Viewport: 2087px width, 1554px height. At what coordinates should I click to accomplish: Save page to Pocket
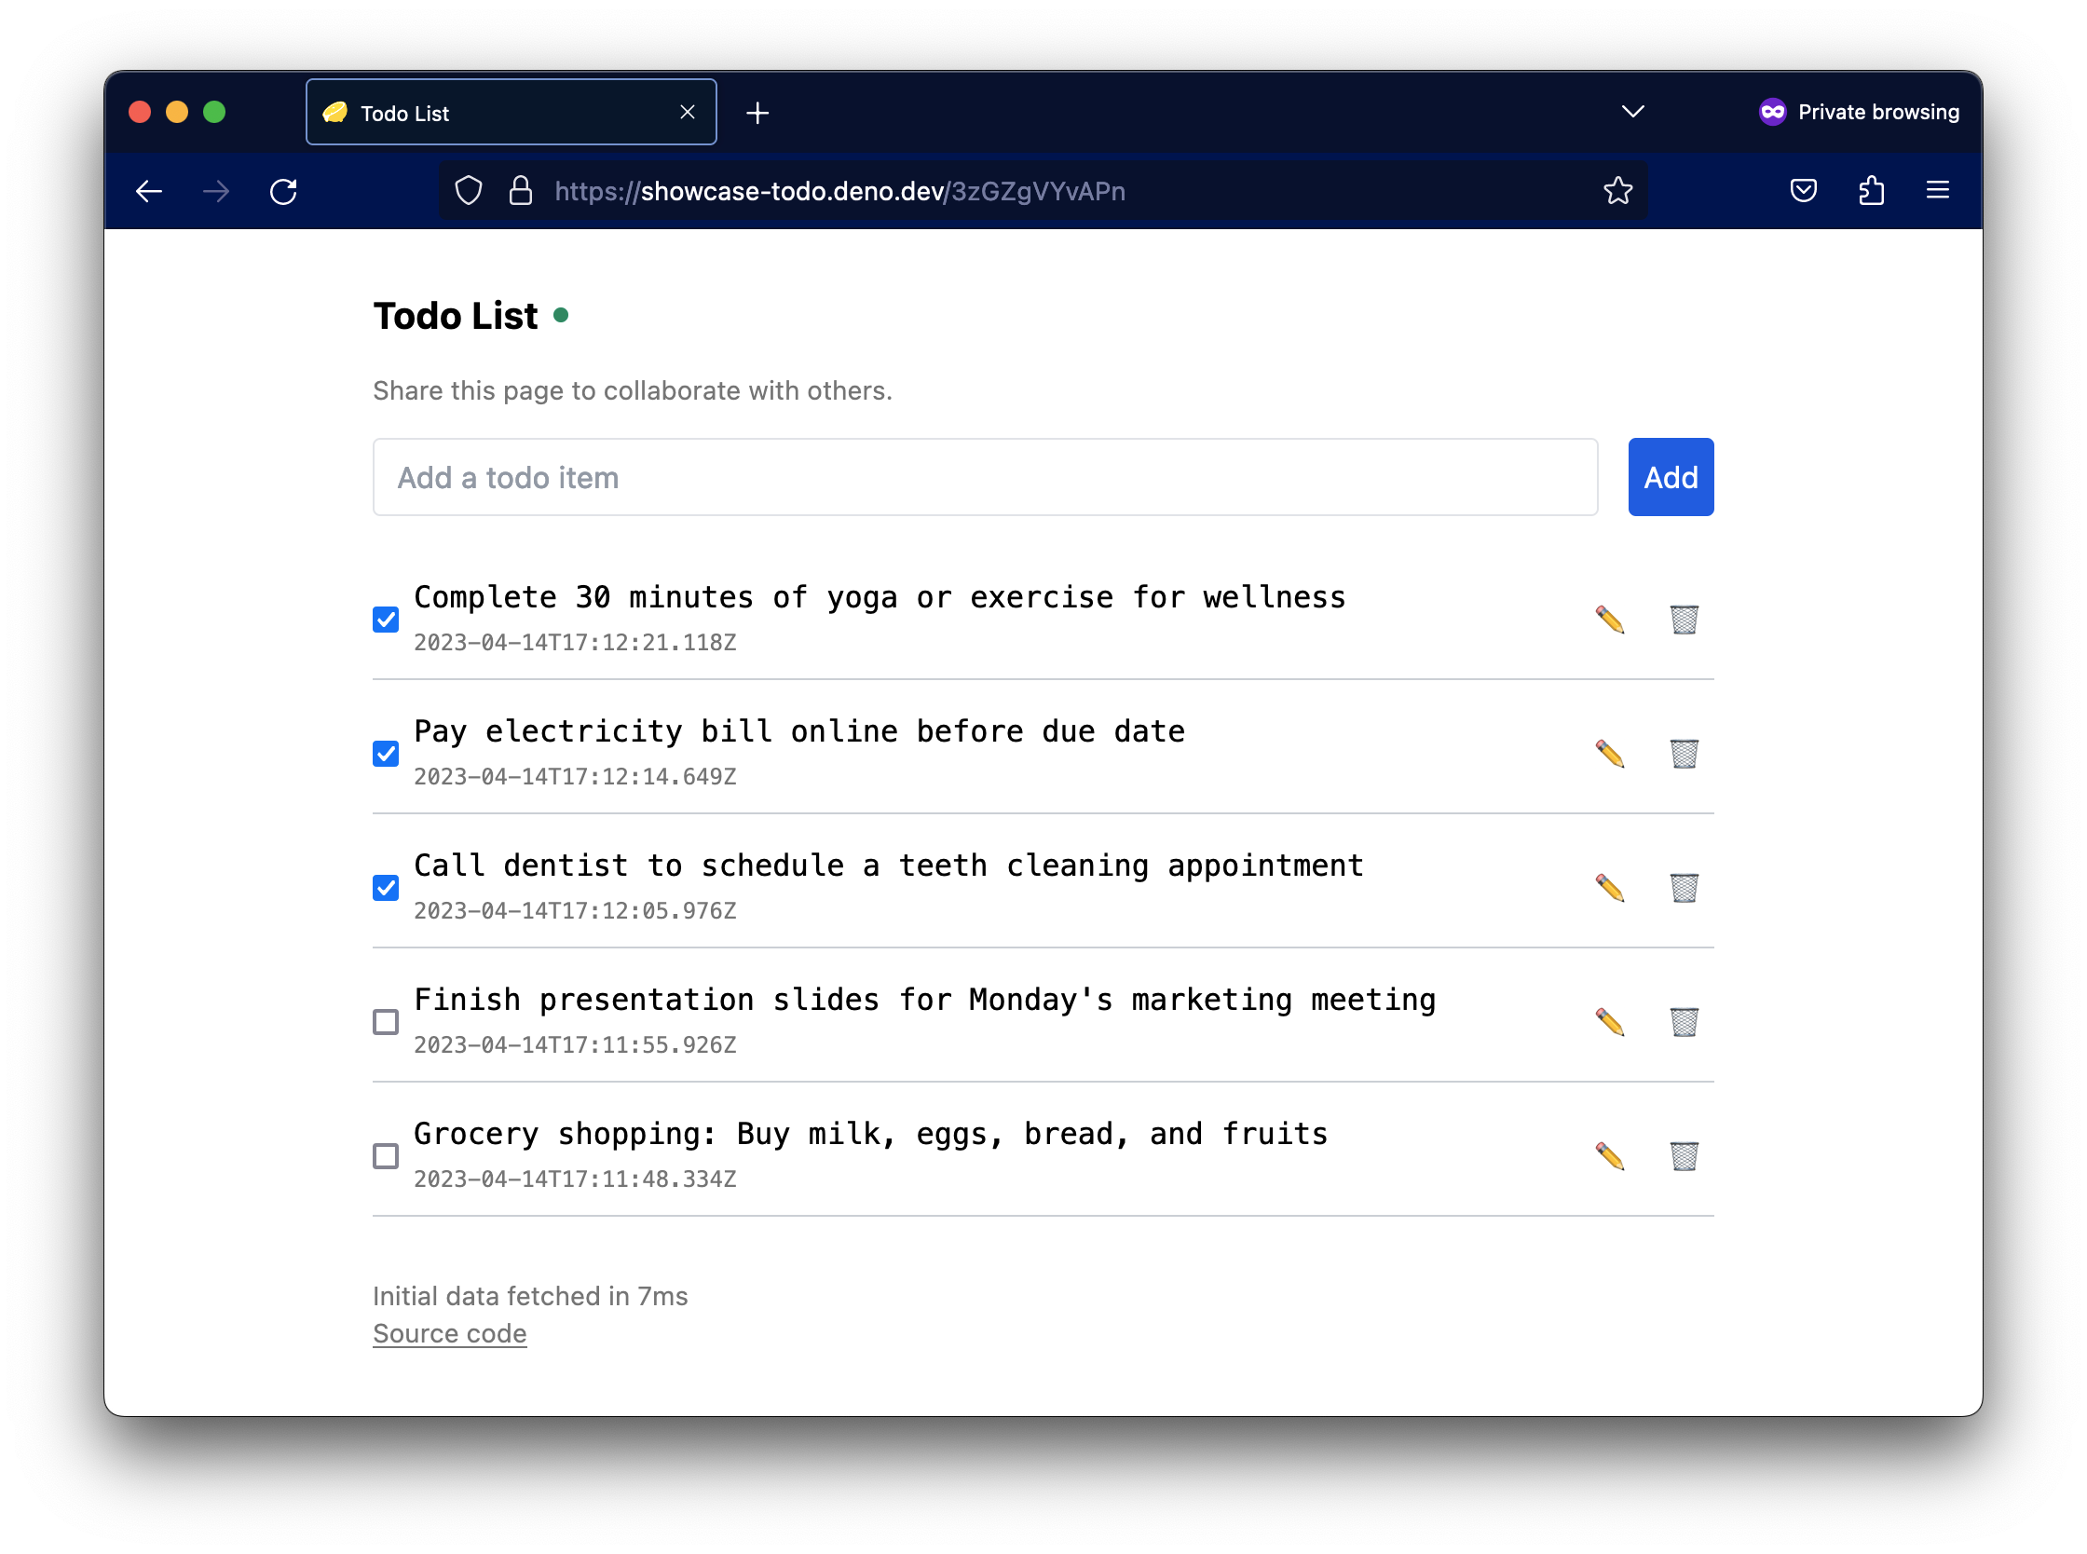(x=1802, y=191)
